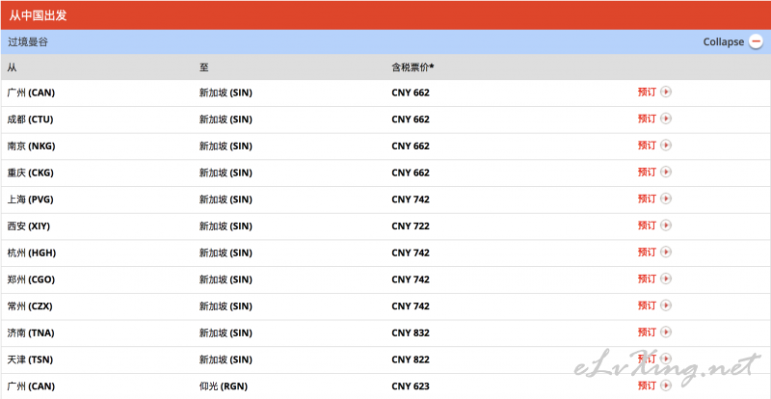Click the Collapse text label
Viewport: 771px width, 399px height.
(x=724, y=41)
